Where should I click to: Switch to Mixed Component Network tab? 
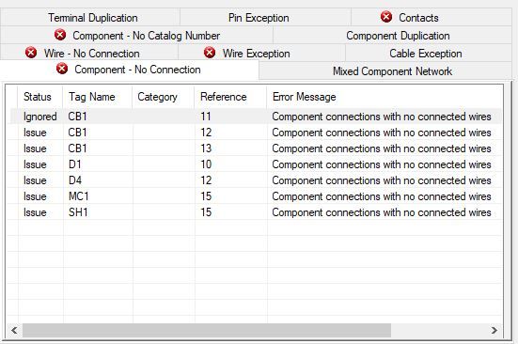[x=385, y=71]
